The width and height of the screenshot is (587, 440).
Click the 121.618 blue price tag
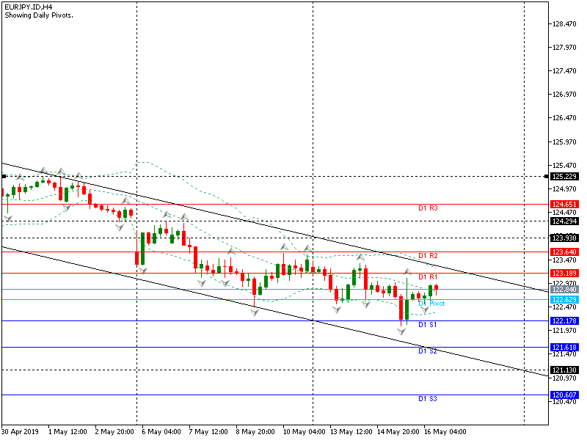pyautogui.click(x=564, y=347)
